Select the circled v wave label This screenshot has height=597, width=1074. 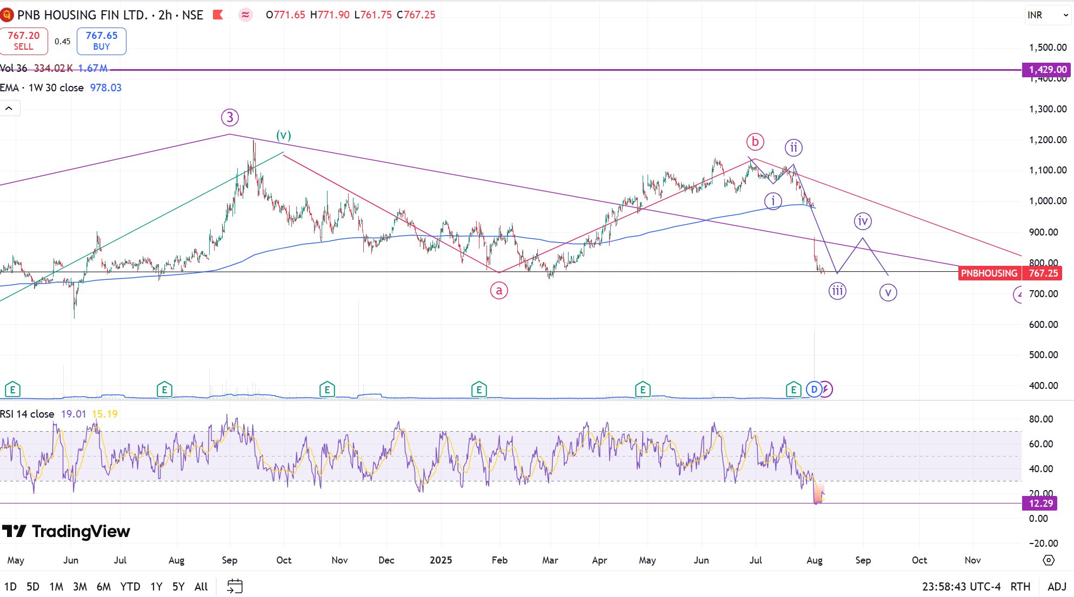click(888, 293)
